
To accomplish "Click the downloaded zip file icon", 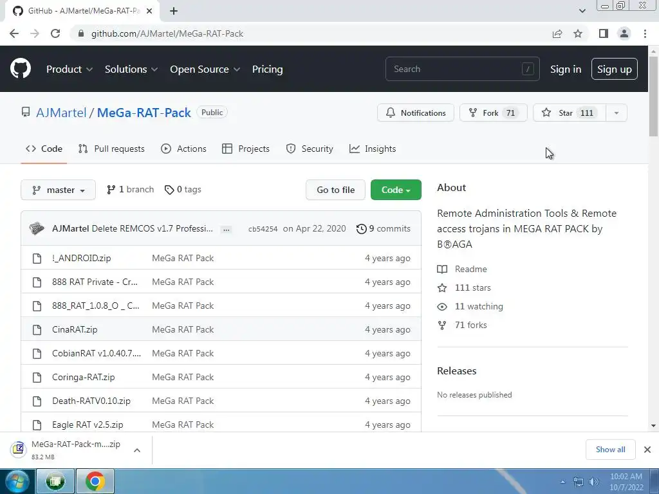I will (x=19, y=449).
